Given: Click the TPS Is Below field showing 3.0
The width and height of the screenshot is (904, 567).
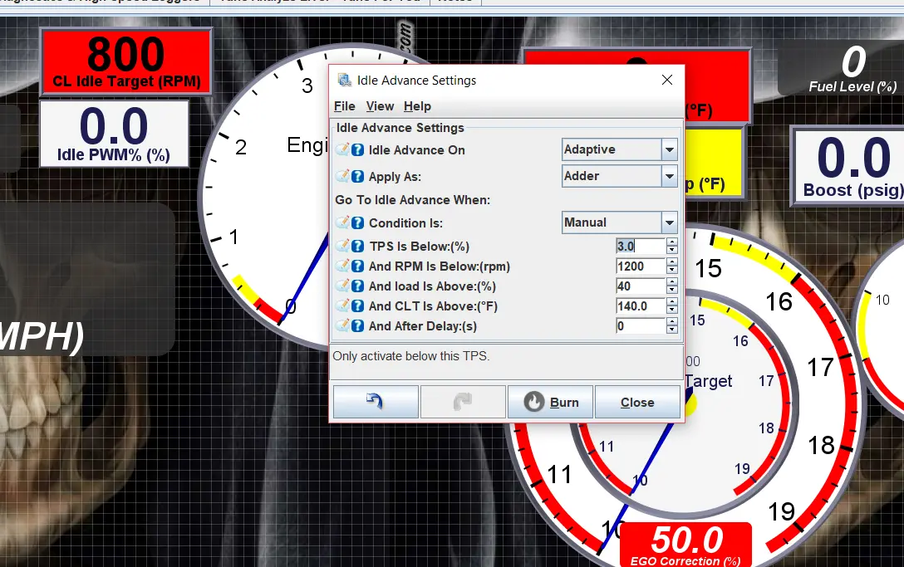Looking at the screenshot, I should click(641, 246).
